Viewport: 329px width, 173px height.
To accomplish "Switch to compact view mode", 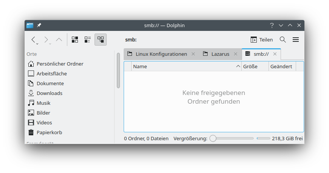I will pyautogui.click(x=88, y=40).
